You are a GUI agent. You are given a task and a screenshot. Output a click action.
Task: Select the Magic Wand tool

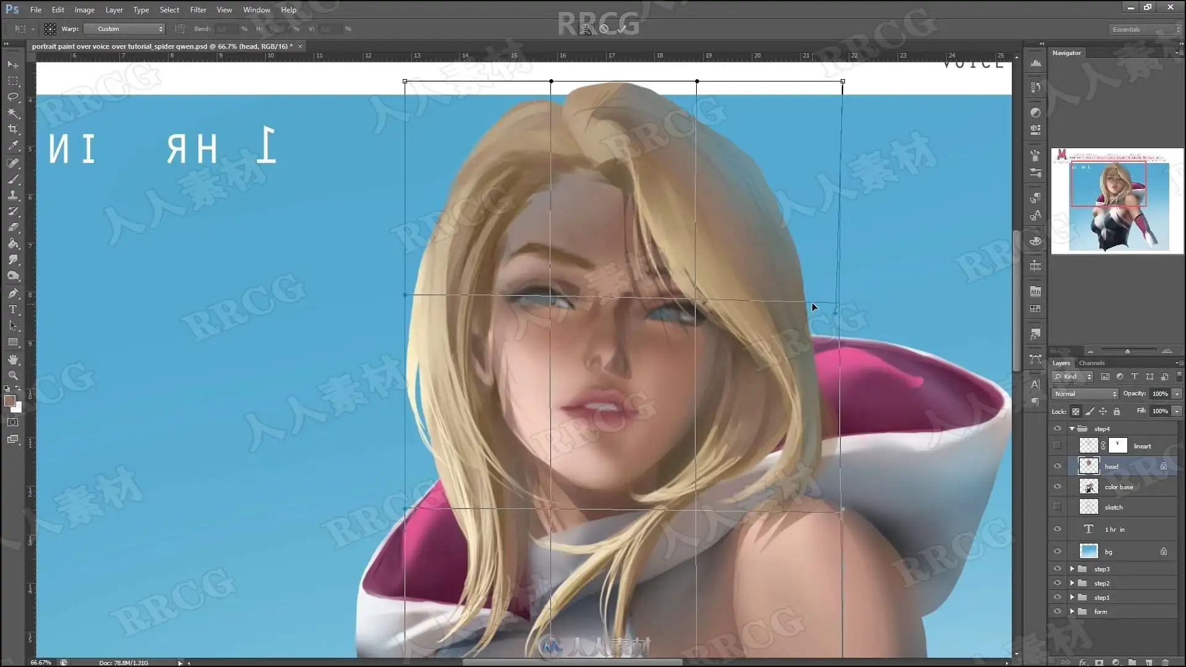click(13, 113)
